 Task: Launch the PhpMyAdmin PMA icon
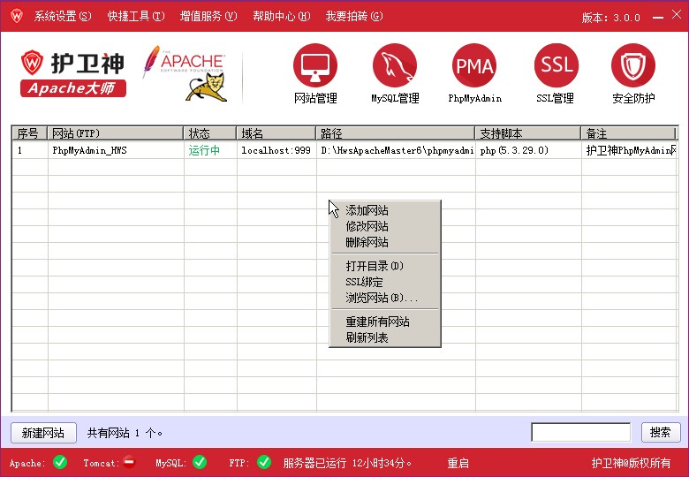pyautogui.click(x=474, y=66)
